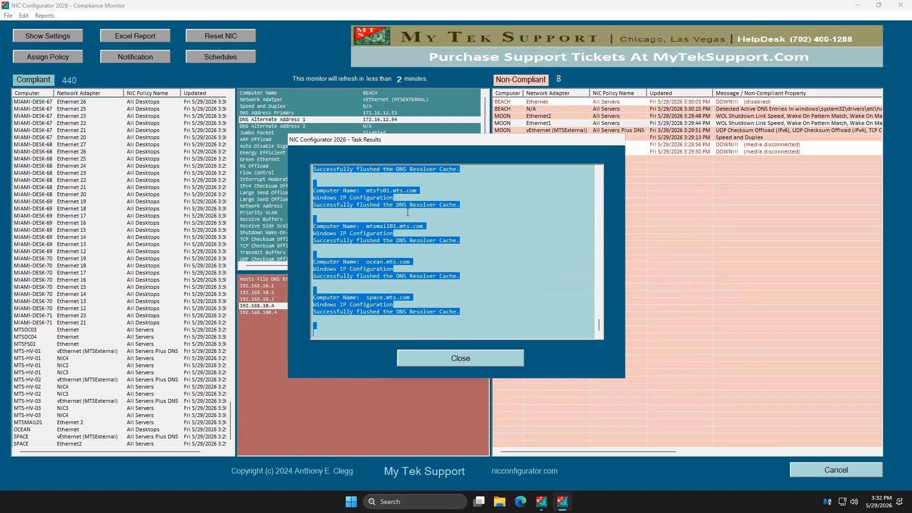Select active NIC Configurator taskbar icon
912x513 pixels.
coord(562,502)
